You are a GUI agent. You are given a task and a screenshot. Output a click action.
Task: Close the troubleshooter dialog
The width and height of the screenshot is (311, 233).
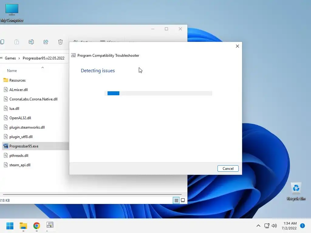tap(238, 46)
